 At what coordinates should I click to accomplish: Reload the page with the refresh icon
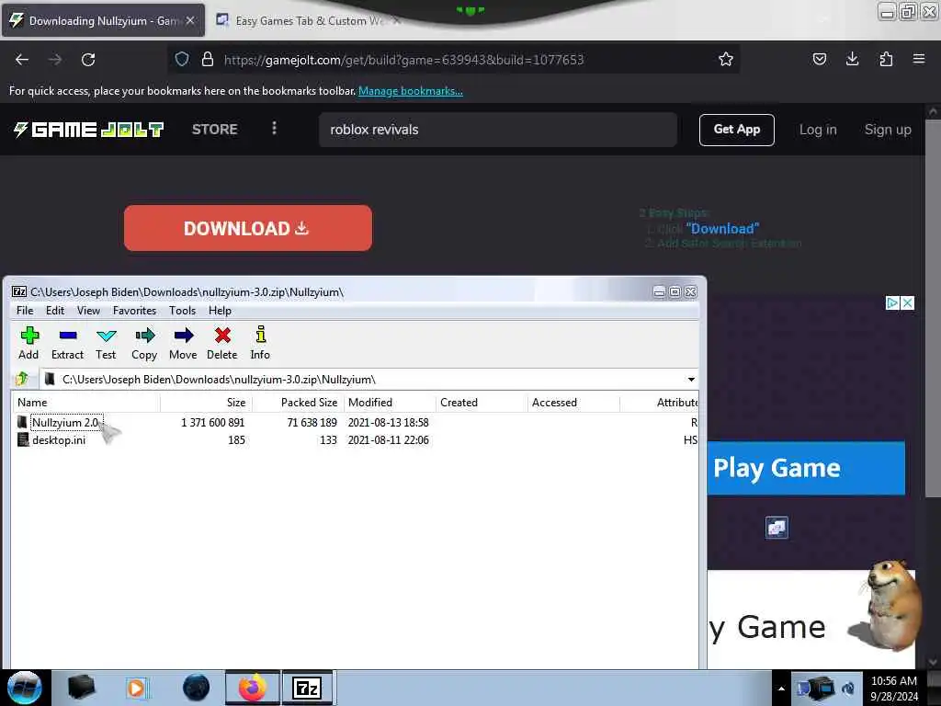(88, 60)
